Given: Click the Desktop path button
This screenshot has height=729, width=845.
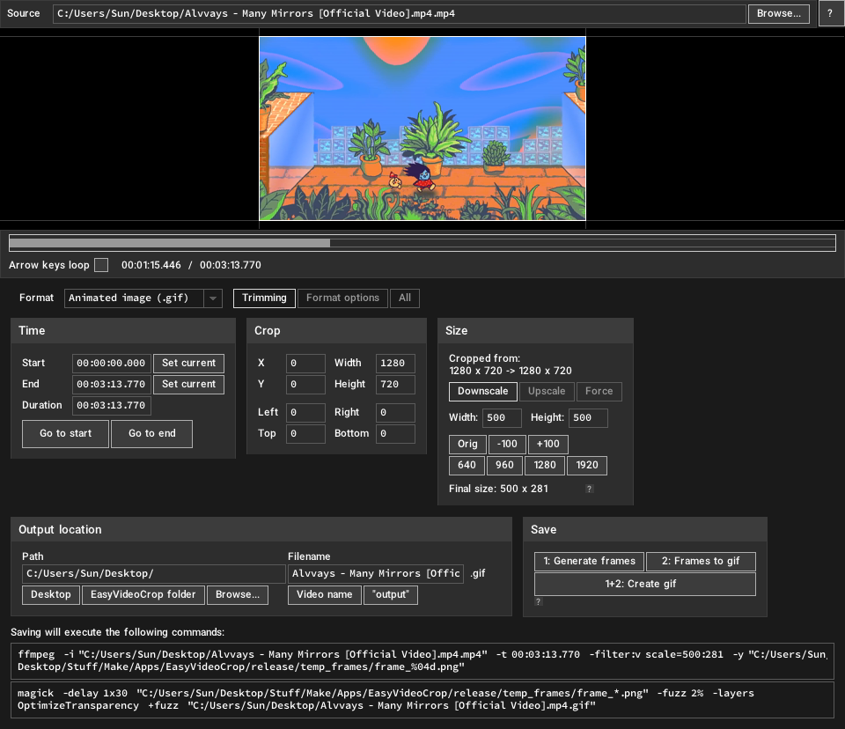Looking at the screenshot, I should (x=51, y=595).
